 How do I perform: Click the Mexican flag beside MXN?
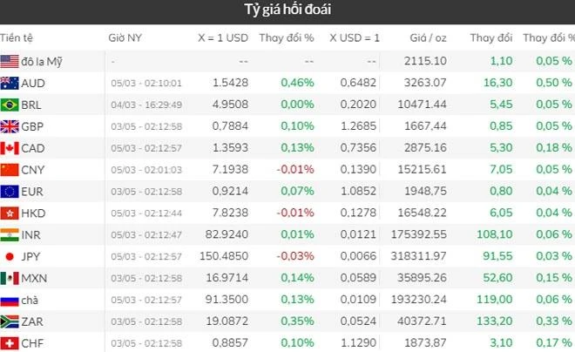(10, 278)
